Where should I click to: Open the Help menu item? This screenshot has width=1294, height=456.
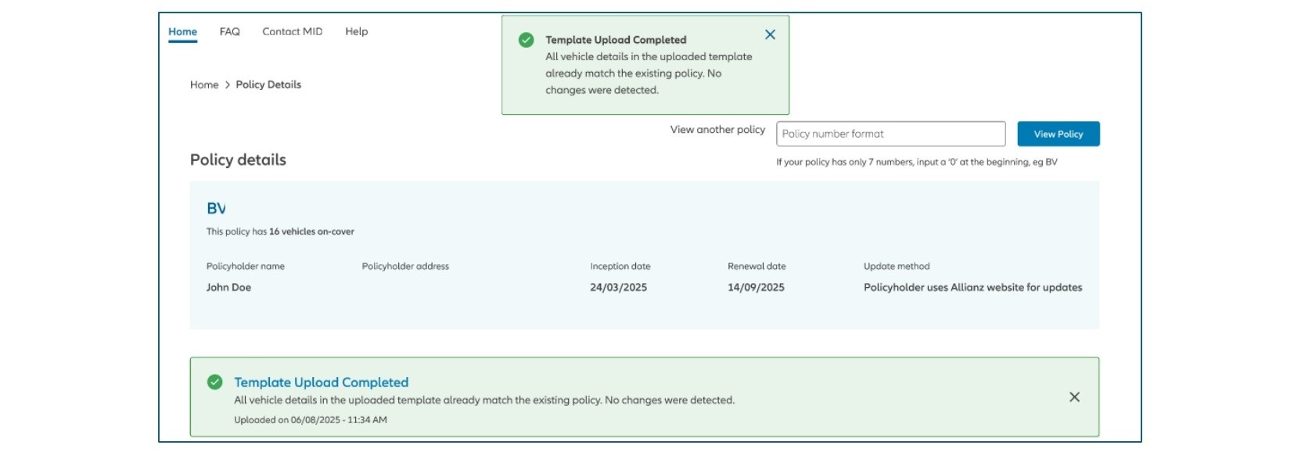(x=357, y=32)
